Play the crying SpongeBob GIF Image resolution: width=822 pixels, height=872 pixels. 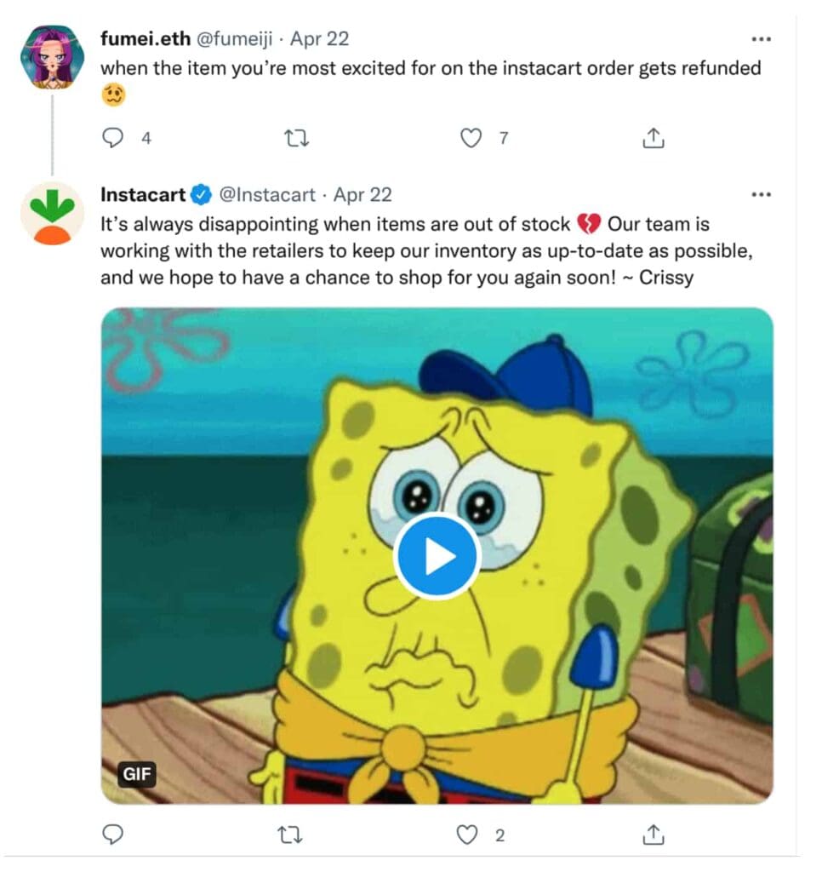click(437, 557)
